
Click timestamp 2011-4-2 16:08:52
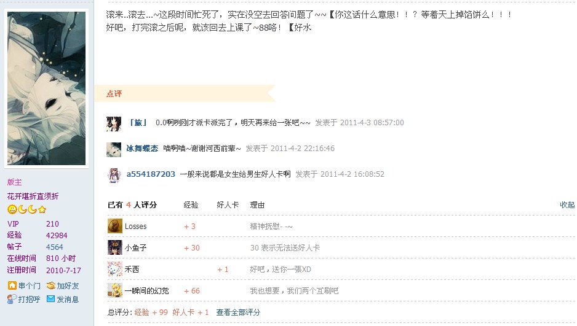coord(352,174)
